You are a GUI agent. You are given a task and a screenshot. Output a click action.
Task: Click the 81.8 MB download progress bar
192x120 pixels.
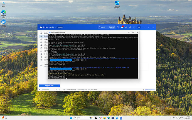(61, 69)
